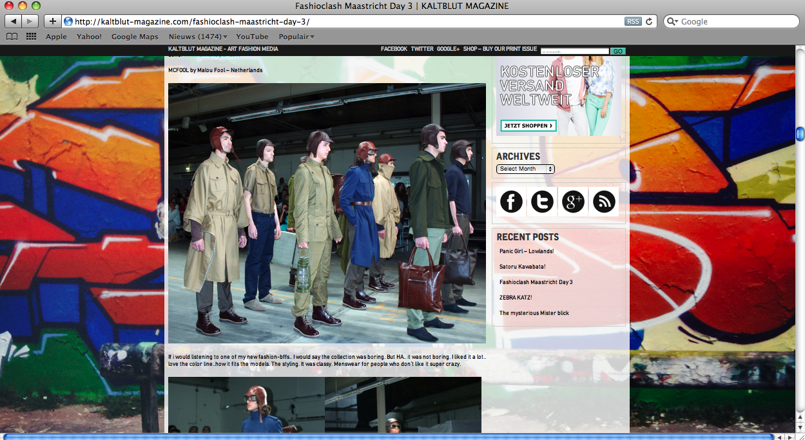Click the runway models photo

[327, 213]
